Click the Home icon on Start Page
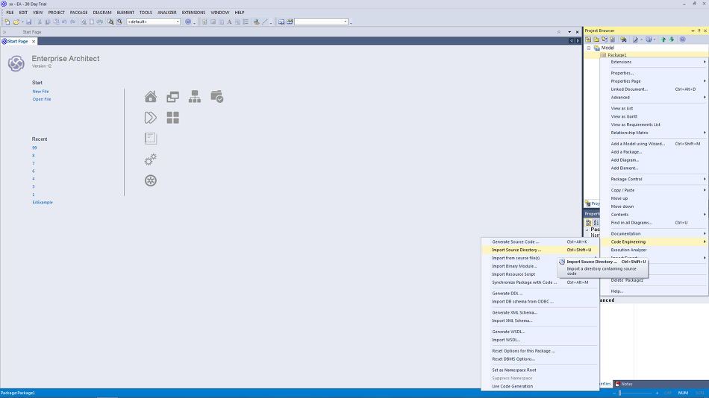This screenshot has width=709, height=398. [x=151, y=97]
